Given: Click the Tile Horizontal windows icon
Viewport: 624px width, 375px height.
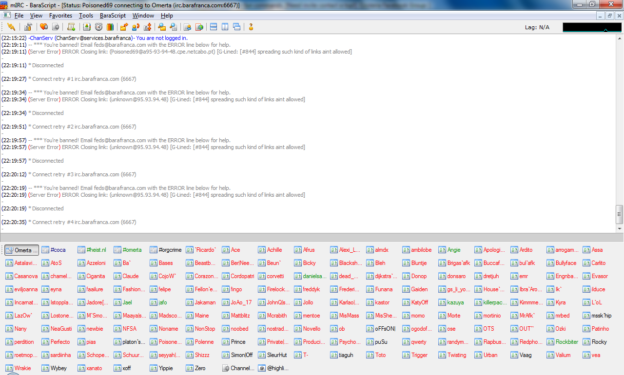Looking at the screenshot, I should pyautogui.click(x=214, y=27).
